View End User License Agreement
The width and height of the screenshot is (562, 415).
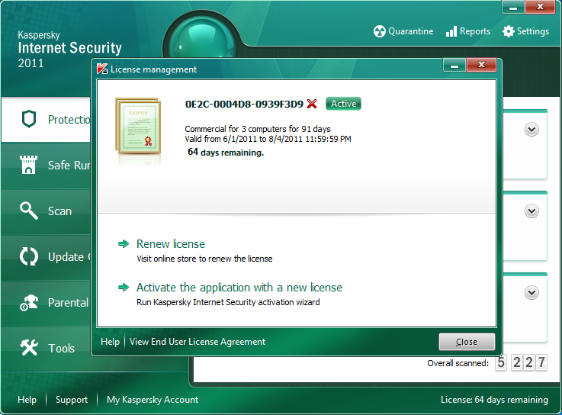pyautogui.click(x=198, y=342)
